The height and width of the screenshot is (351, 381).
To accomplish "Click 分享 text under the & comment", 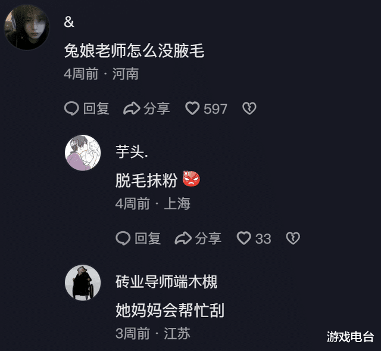I will click(x=157, y=108).
